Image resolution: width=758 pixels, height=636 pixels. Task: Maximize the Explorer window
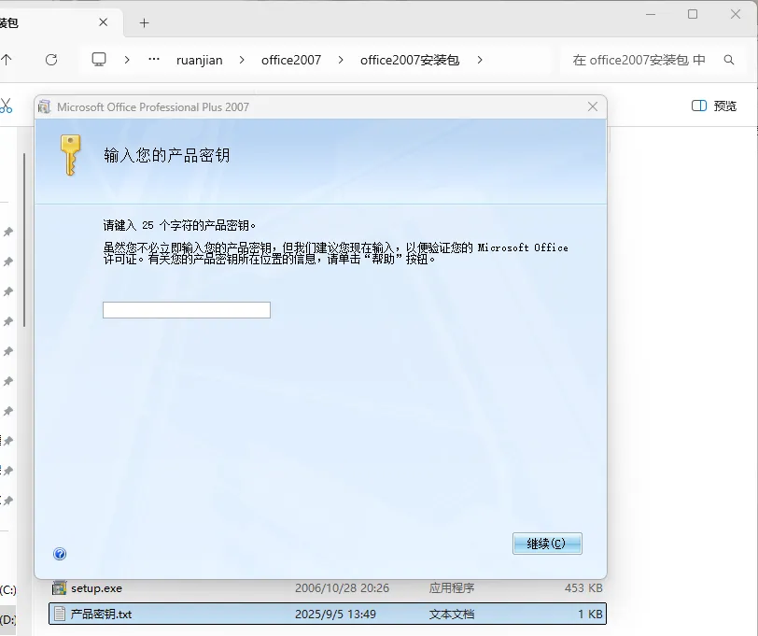click(x=693, y=14)
